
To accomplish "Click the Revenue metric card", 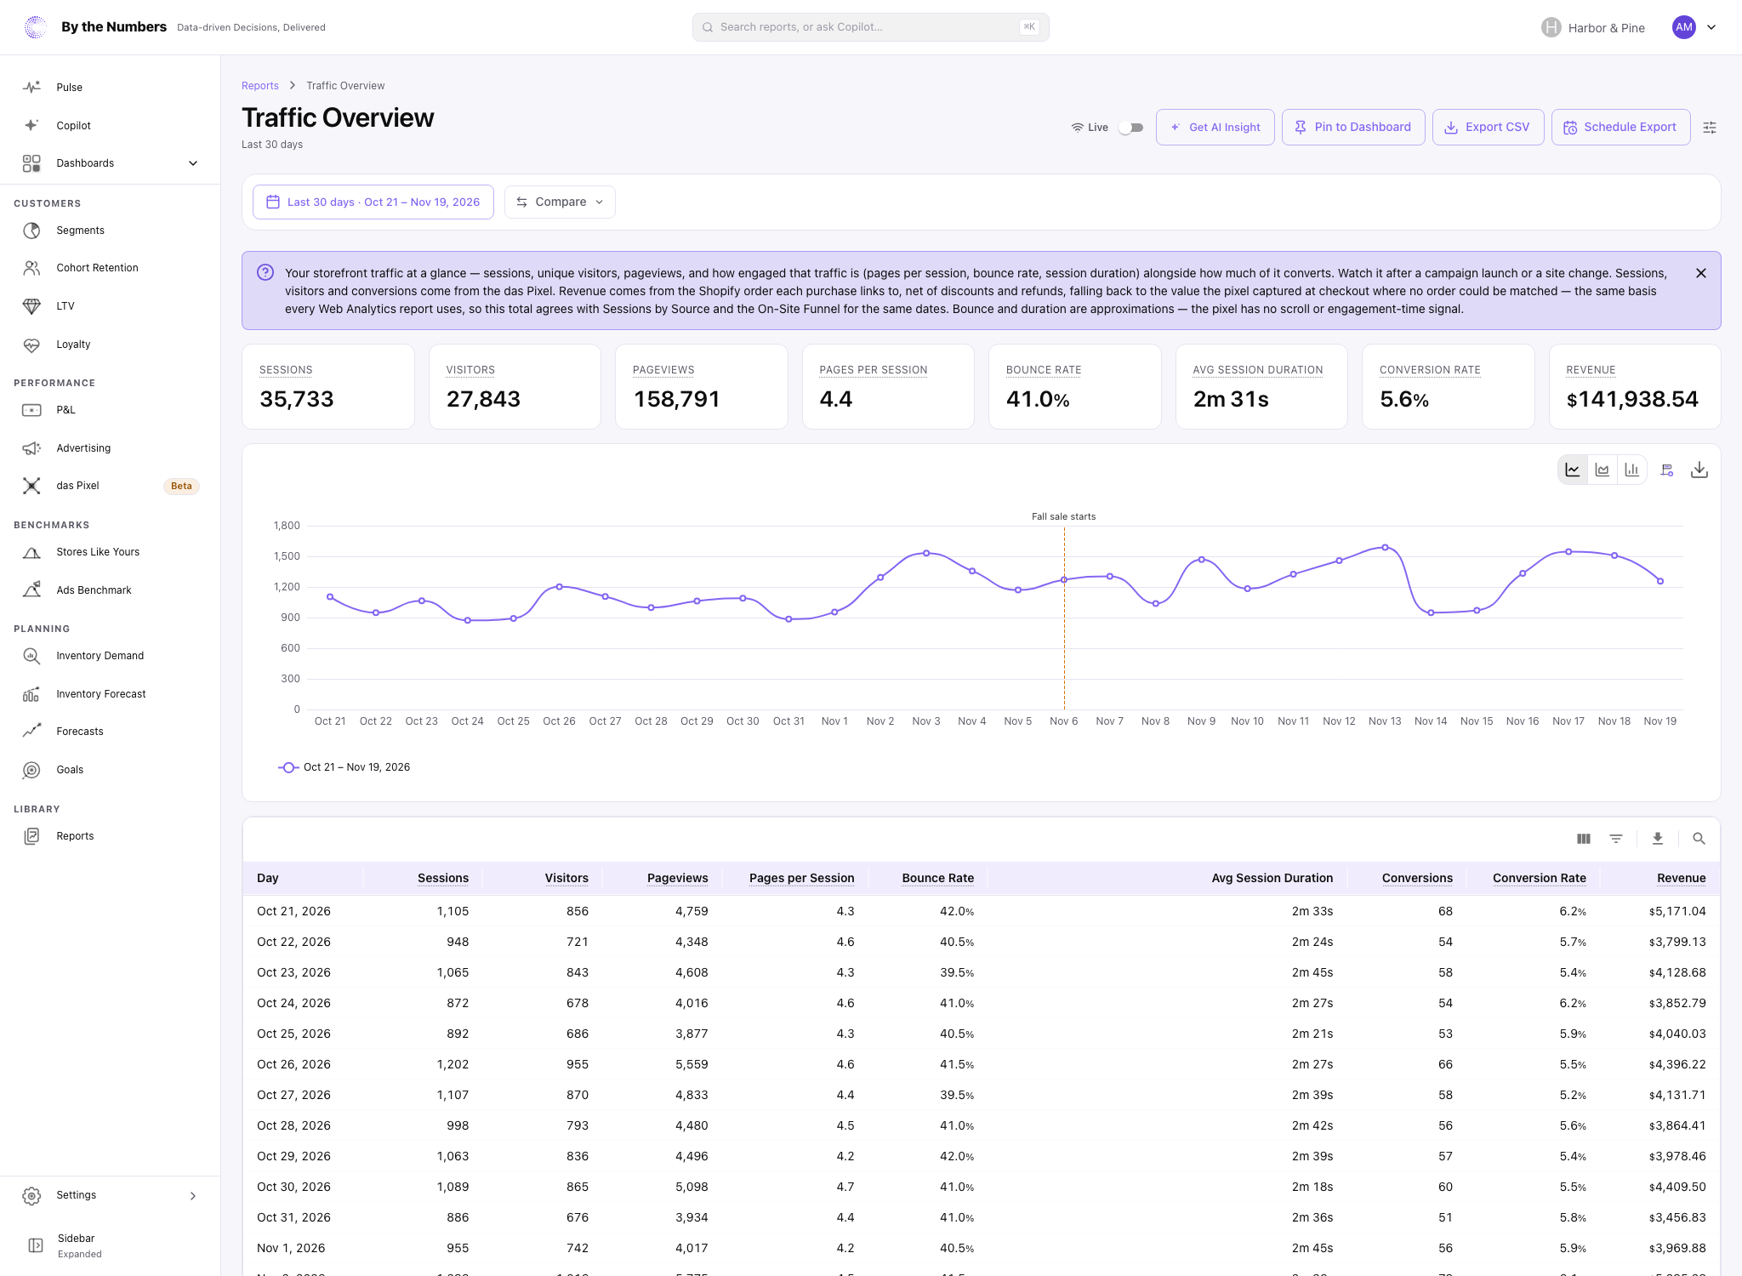I will [1635, 387].
